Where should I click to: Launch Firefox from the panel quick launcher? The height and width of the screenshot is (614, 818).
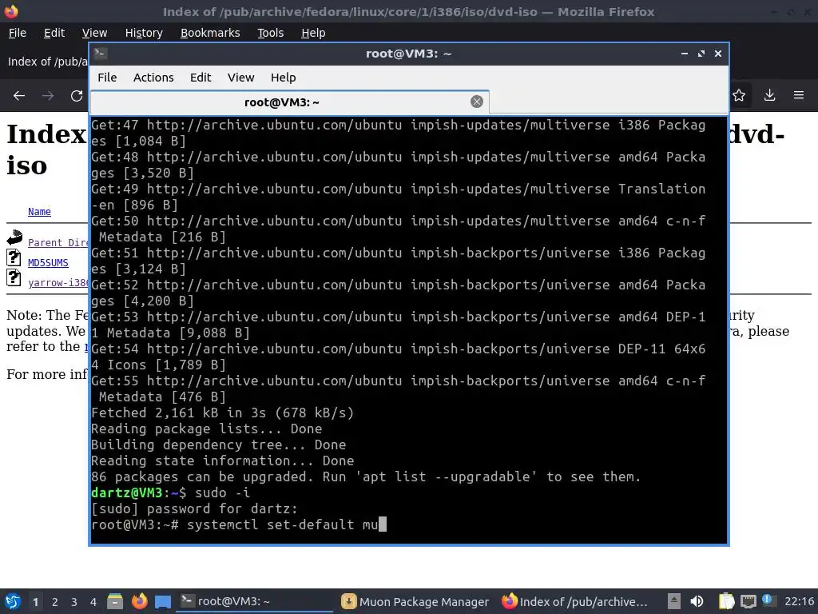pyautogui.click(x=139, y=601)
